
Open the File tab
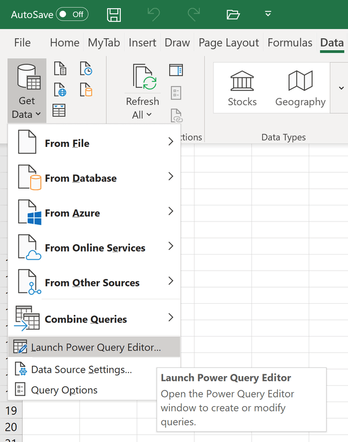(x=22, y=43)
